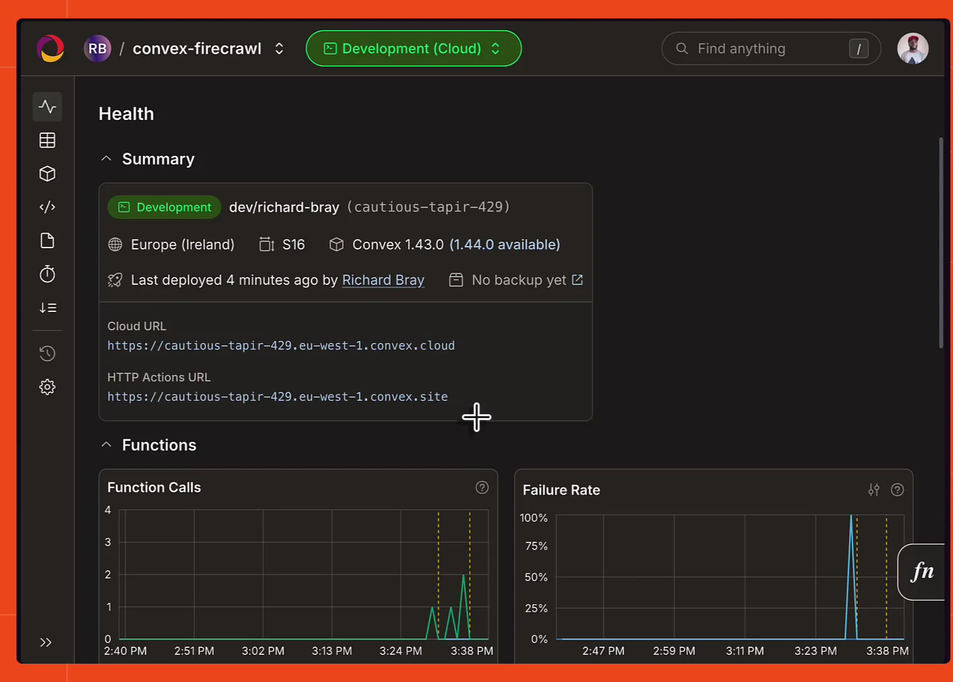Copy the convex.cloud Cloud URL

pyautogui.click(x=281, y=345)
